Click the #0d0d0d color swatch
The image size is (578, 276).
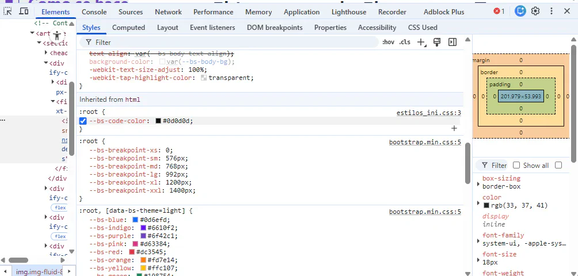pyautogui.click(x=158, y=121)
